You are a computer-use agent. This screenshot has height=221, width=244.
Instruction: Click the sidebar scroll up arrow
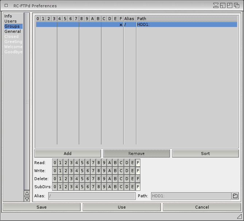point(27,193)
